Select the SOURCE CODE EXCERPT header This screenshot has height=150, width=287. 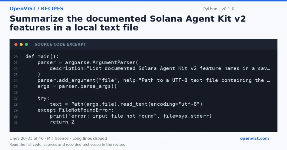(x=61, y=44)
